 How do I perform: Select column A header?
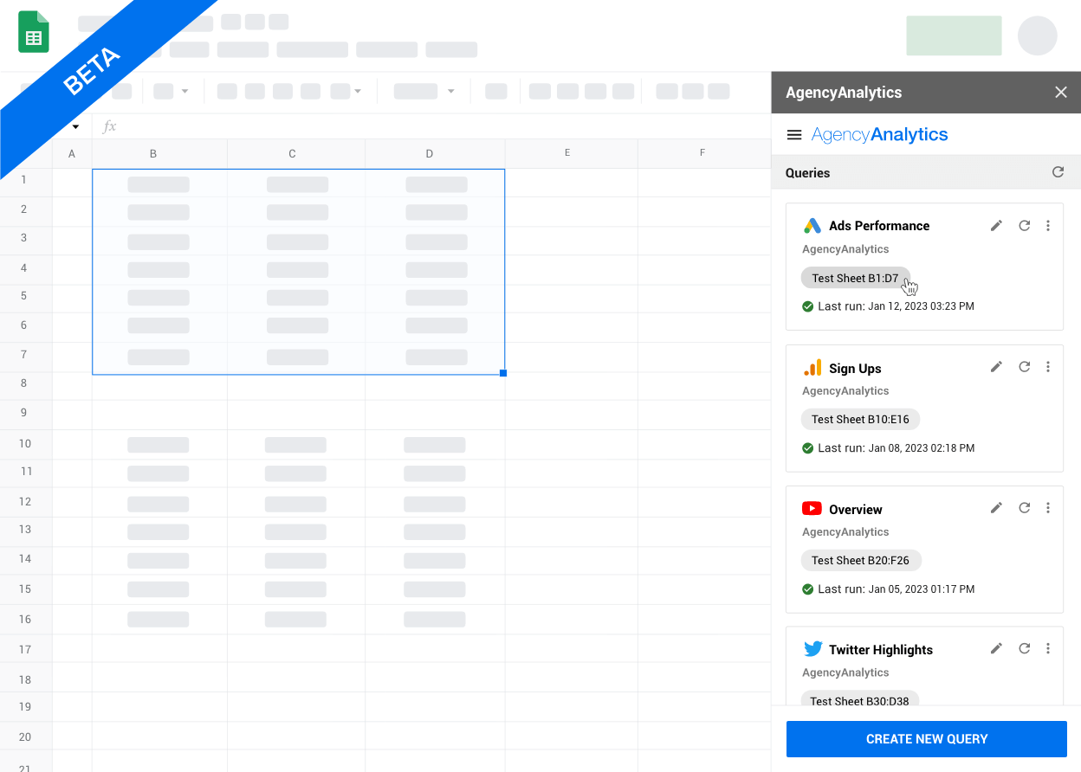[72, 154]
